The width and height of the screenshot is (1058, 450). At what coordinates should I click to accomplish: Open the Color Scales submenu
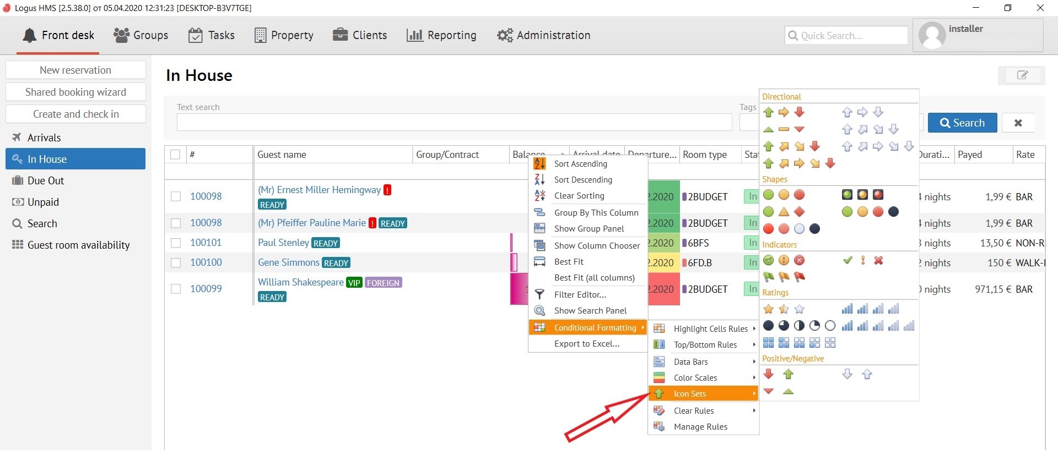point(695,378)
